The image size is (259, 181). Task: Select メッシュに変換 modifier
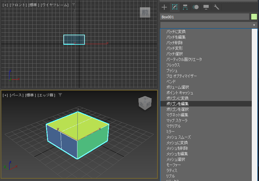point(206,143)
